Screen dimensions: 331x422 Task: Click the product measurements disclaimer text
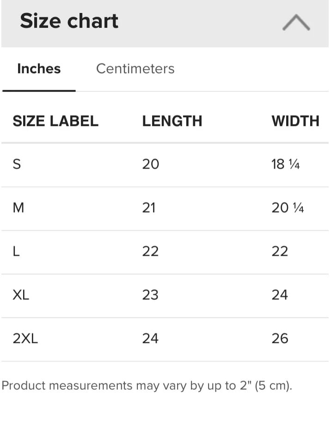pos(147,386)
